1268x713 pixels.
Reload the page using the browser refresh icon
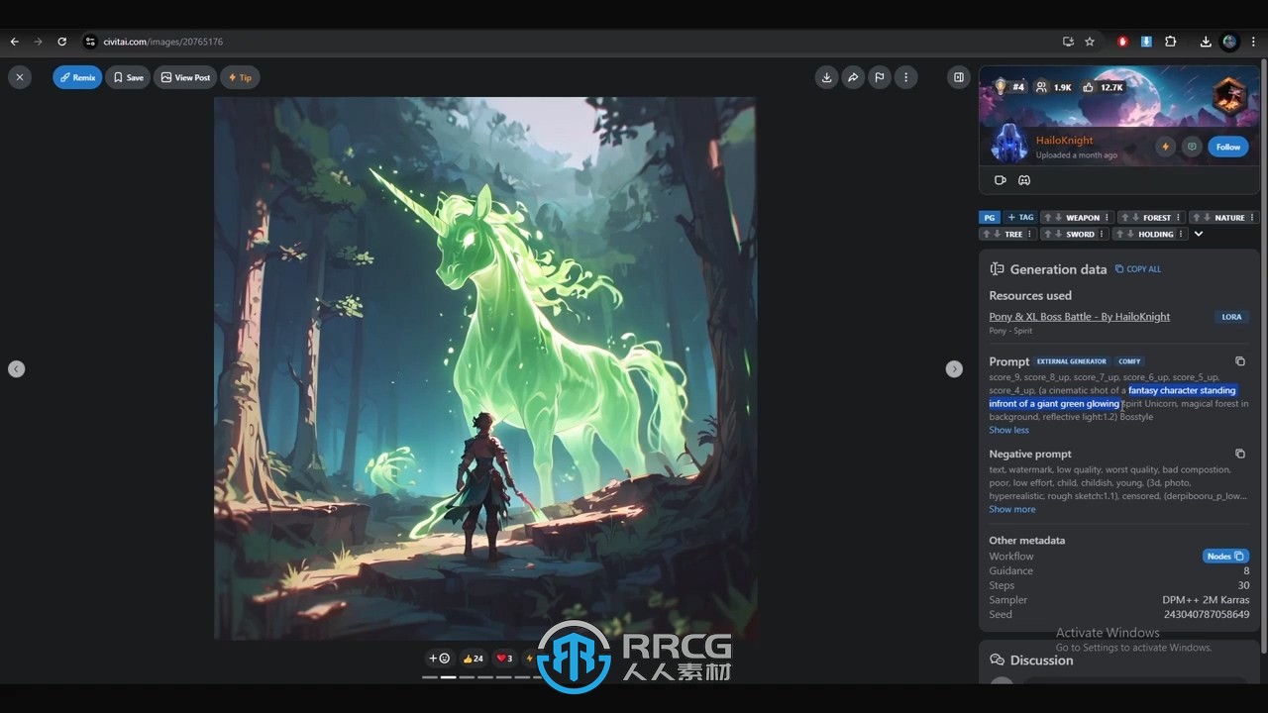(x=61, y=42)
